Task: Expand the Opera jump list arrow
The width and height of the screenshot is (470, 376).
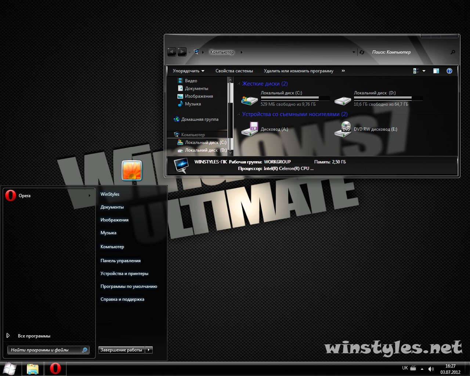Action: pos(89,196)
